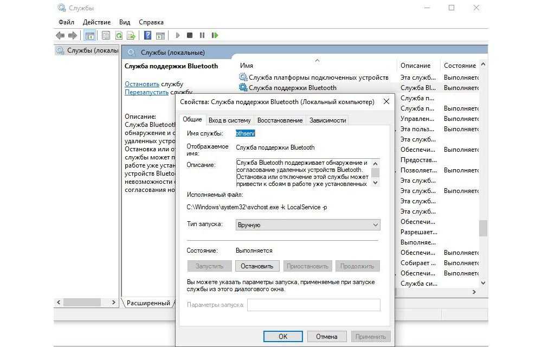Screen dimensions: 542x347
Task: Click the Refresh toolbar icon
Action: point(118,36)
